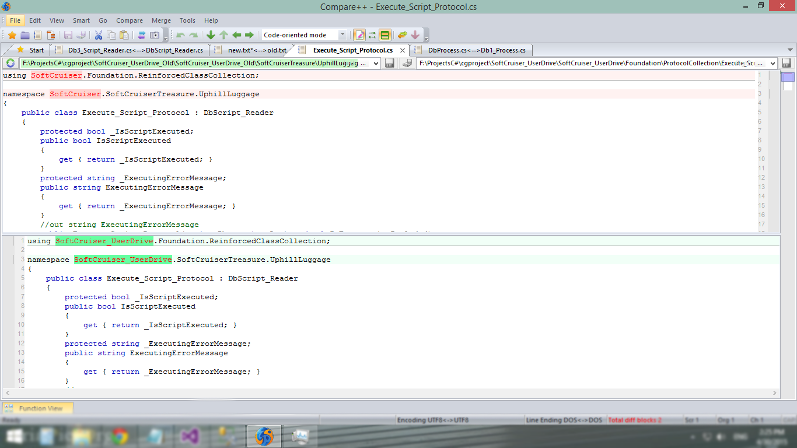Click the green left arrow copy icon
The width and height of the screenshot is (797, 448).
pyautogui.click(x=237, y=35)
